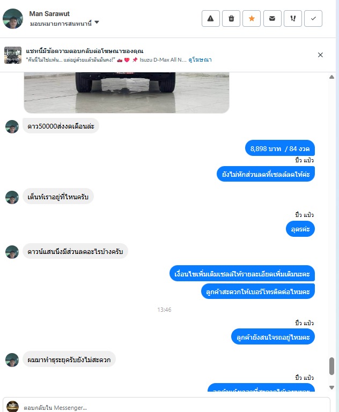339x412 pixels.
Task: Focus the Messenger reply input field
Action: (174, 408)
